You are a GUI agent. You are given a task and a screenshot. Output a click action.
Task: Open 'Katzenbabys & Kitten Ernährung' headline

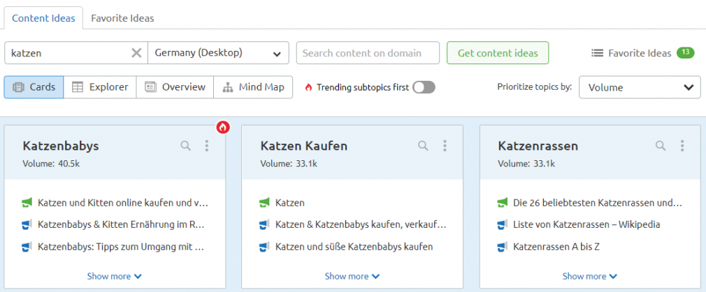(x=122, y=224)
